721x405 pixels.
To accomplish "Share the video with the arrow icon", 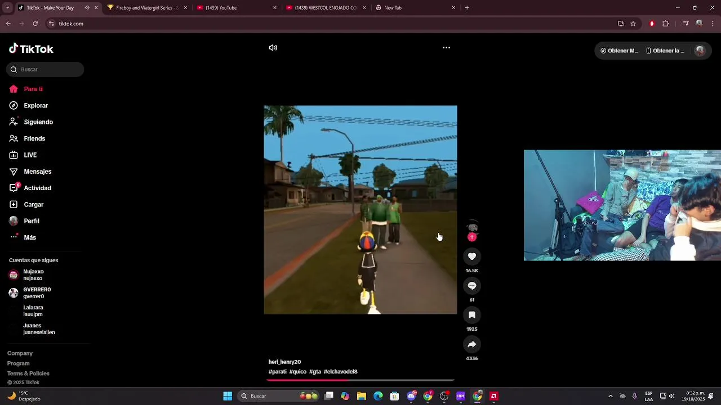I will (472, 344).
